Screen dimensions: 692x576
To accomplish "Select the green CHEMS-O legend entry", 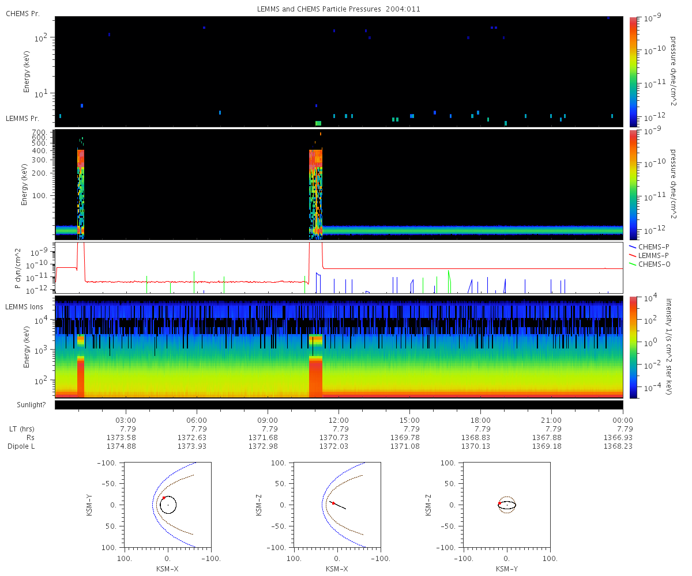I will [x=649, y=264].
